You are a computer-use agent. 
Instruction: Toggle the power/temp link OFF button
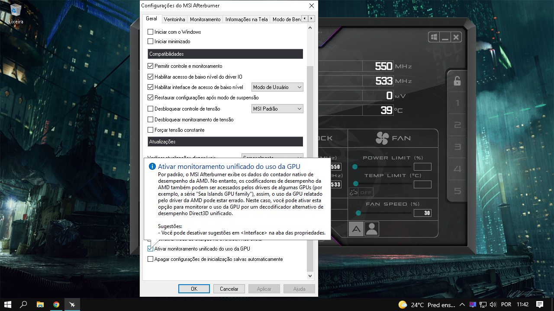(x=361, y=193)
